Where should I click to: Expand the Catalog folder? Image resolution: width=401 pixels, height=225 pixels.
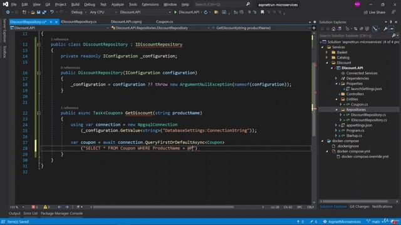click(326, 57)
